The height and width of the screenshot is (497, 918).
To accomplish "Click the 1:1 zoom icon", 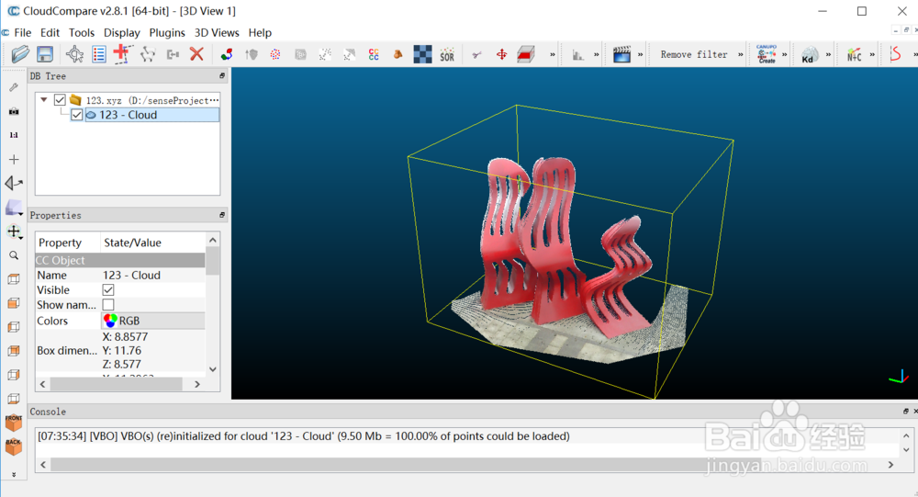I will [x=14, y=135].
